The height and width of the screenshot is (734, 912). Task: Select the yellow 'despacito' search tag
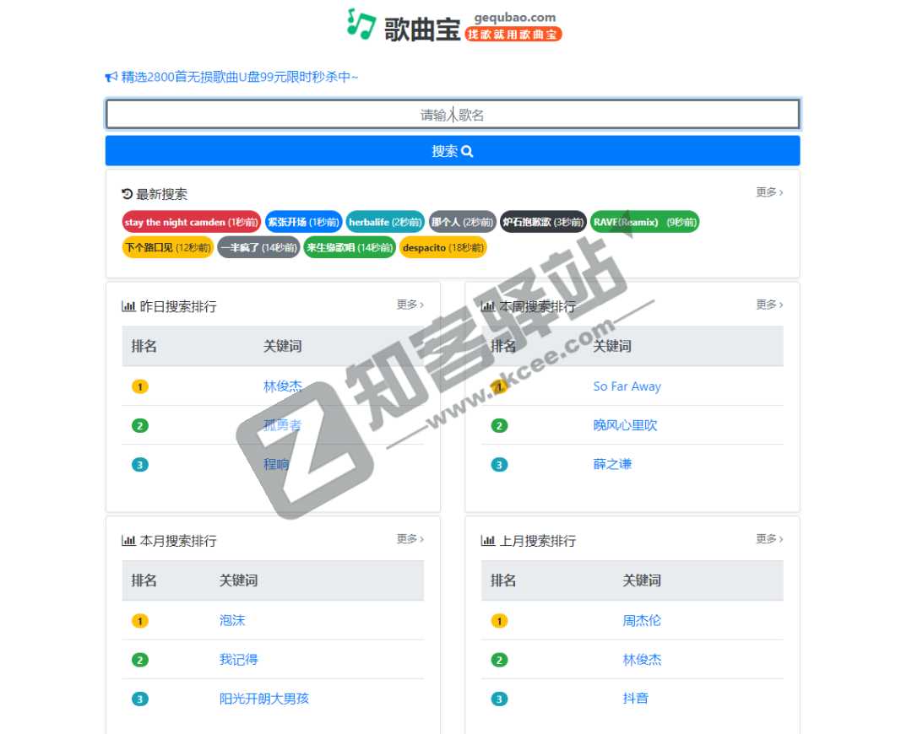coord(442,248)
